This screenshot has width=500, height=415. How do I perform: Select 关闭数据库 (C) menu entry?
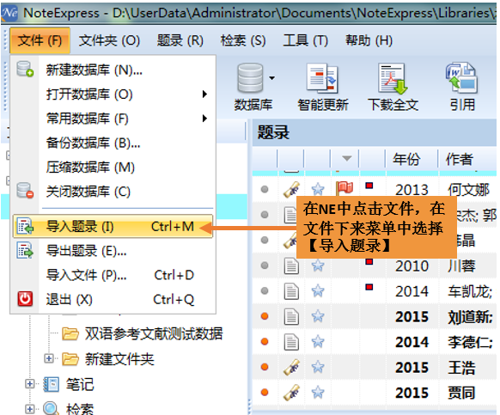113,192
